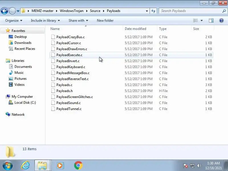The image size is (228, 171).
Task: Select Libraries in navigation pane
Action: click(18, 60)
